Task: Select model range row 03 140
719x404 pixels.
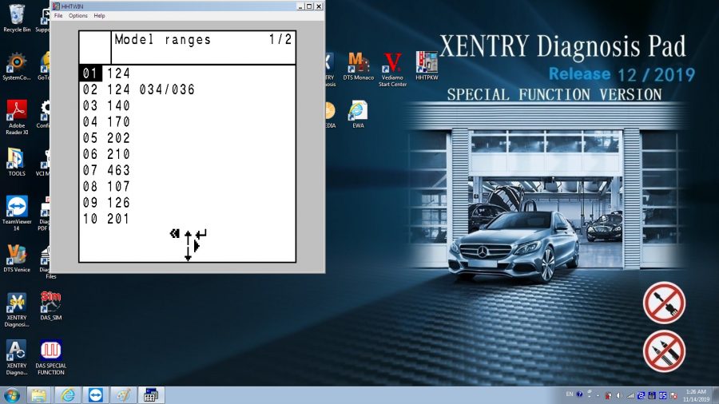Action: (x=187, y=106)
